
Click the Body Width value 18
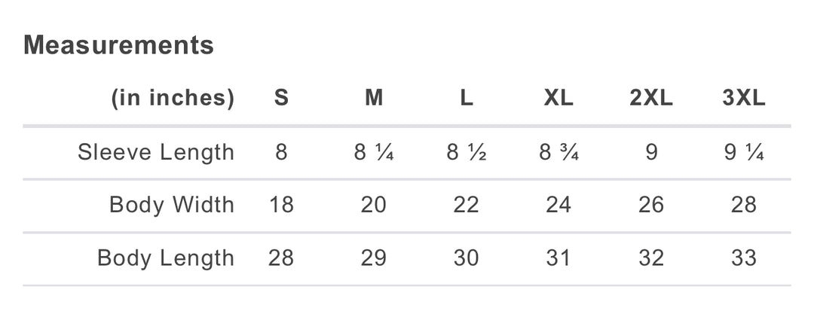click(x=281, y=205)
